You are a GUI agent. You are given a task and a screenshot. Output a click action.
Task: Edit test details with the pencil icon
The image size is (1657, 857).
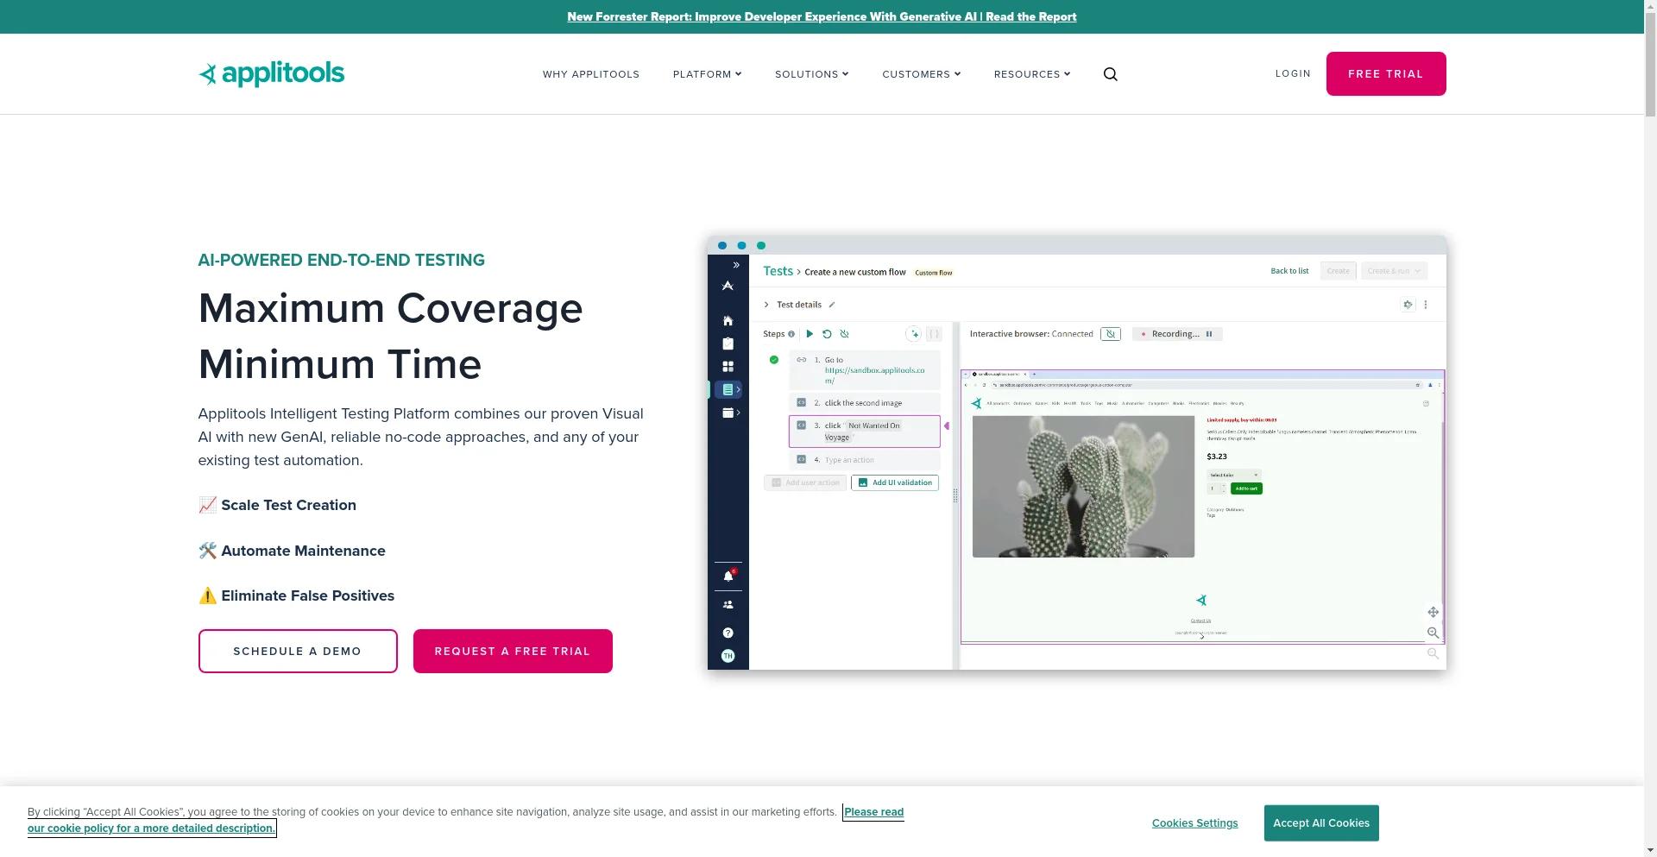tap(832, 305)
